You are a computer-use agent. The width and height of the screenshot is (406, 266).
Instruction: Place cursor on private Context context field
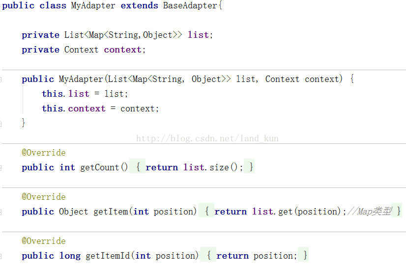pos(84,50)
